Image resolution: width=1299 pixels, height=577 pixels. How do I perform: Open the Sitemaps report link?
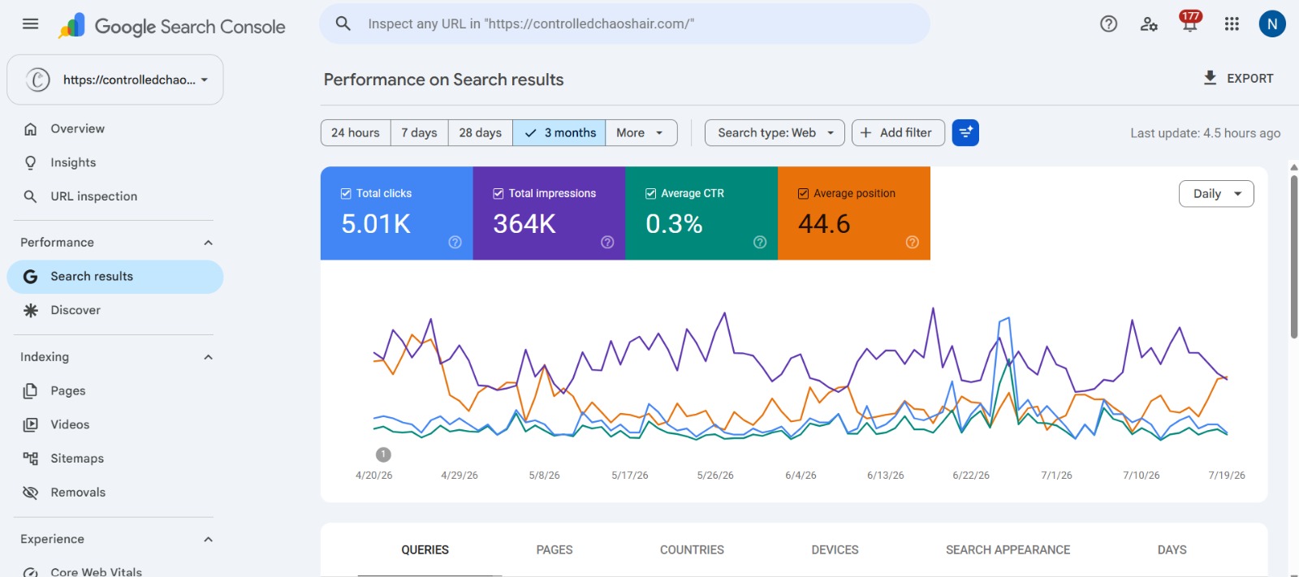click(77, 459)
